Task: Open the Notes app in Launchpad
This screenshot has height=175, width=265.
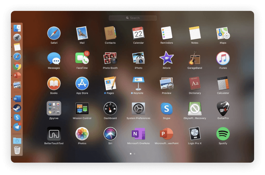Action: point(195,33)
